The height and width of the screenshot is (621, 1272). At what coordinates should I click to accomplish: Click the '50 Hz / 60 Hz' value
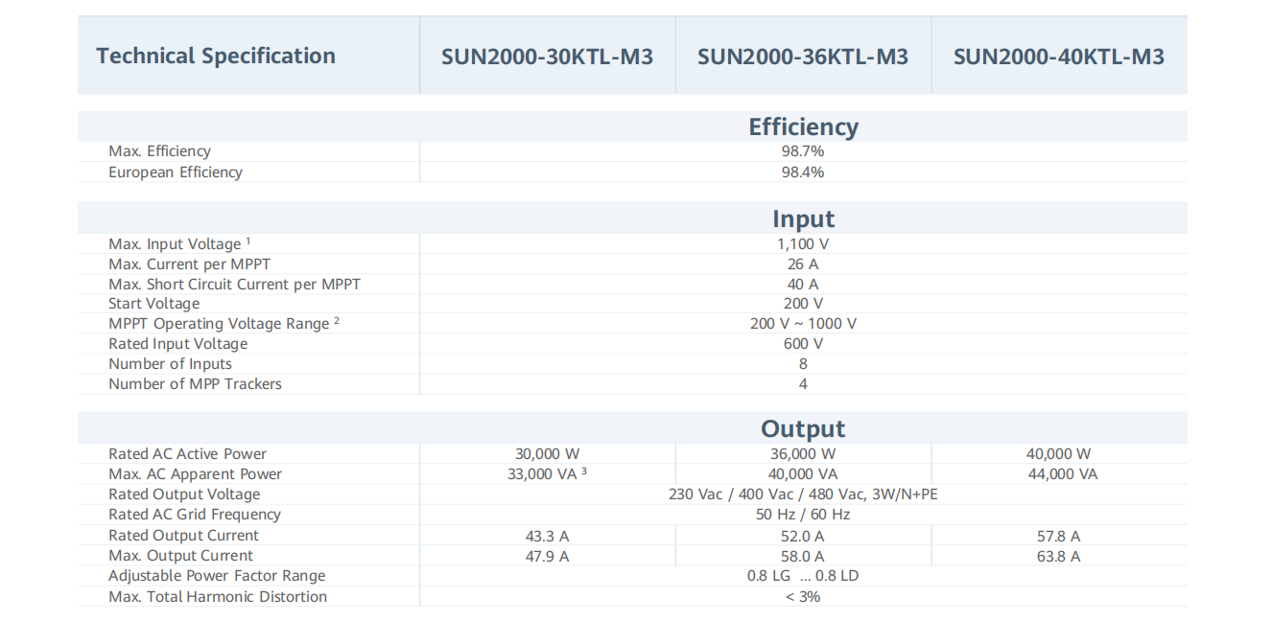803,515
